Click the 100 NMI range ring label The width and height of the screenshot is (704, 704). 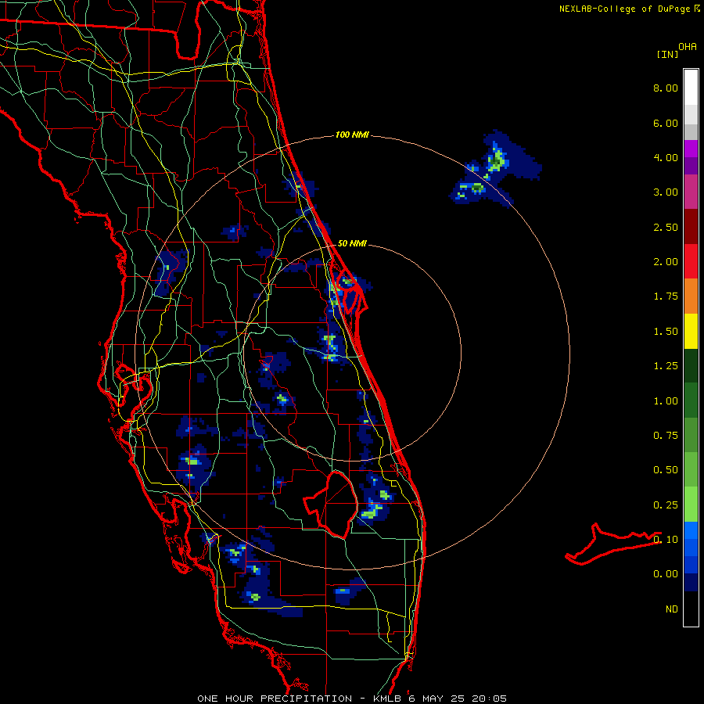click(x=352, y=135)
